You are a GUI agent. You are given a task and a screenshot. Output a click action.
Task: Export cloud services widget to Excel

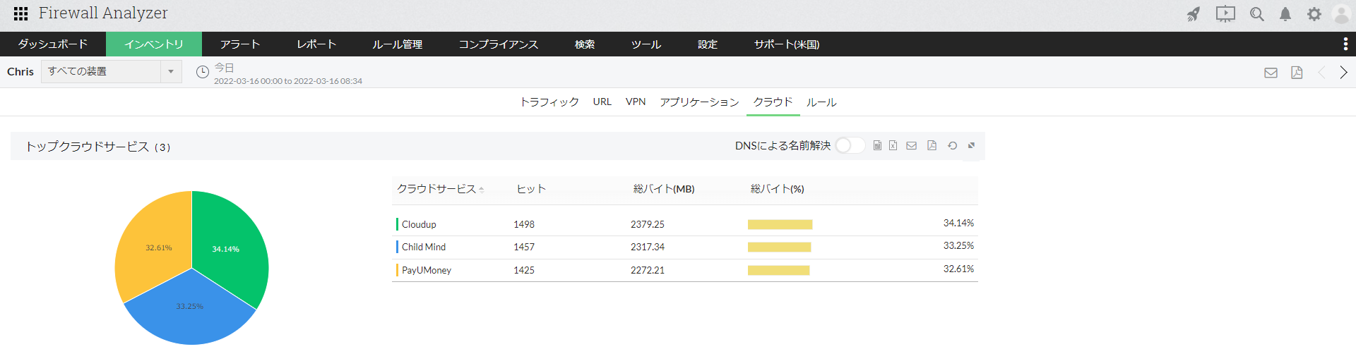(x=893, y=145)
